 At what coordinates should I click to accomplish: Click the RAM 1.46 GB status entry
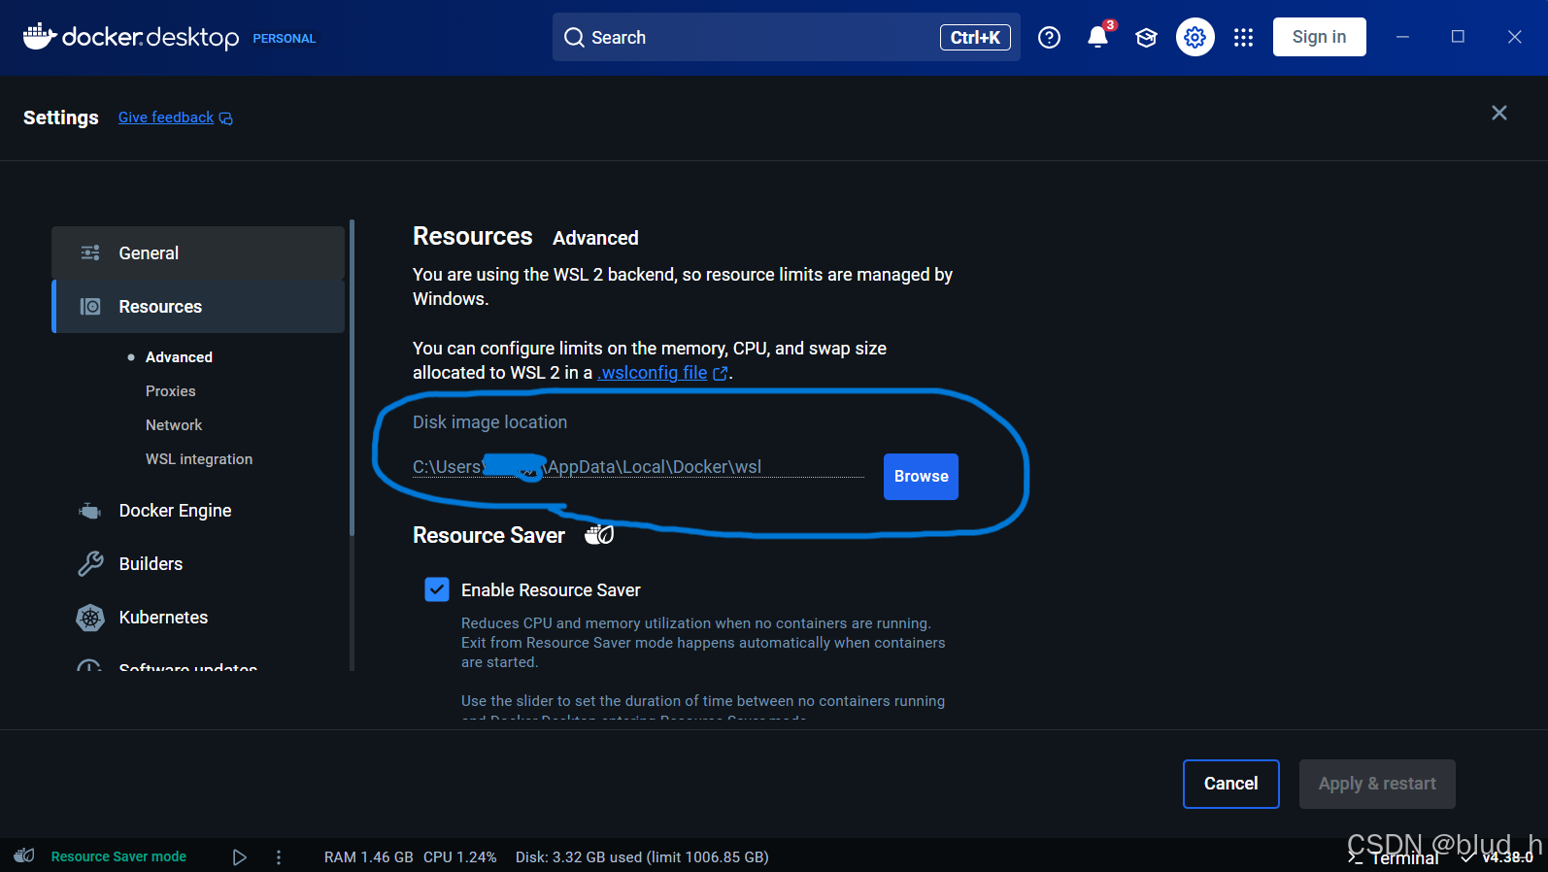pyautogui.click(x=369, y=857)
